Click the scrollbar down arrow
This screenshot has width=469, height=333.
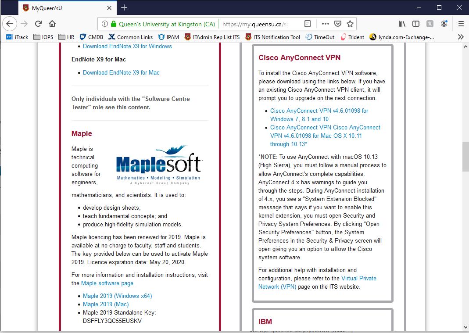465,327
